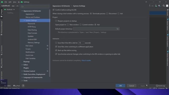Expand the Version Control section
Image resolution: width=169 pixels, height=95 pixels.
tap(22, 71)
